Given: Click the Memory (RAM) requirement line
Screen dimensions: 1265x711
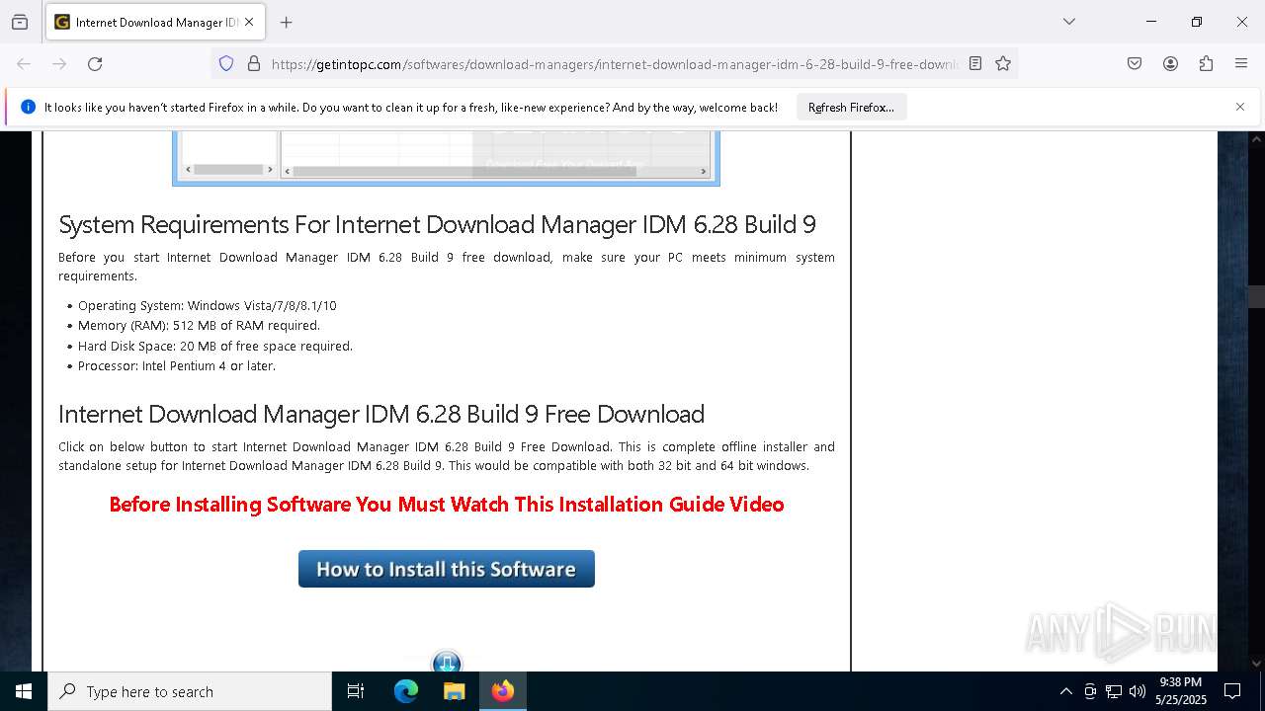Looking at the screenshot, I should tap(199, 326).
